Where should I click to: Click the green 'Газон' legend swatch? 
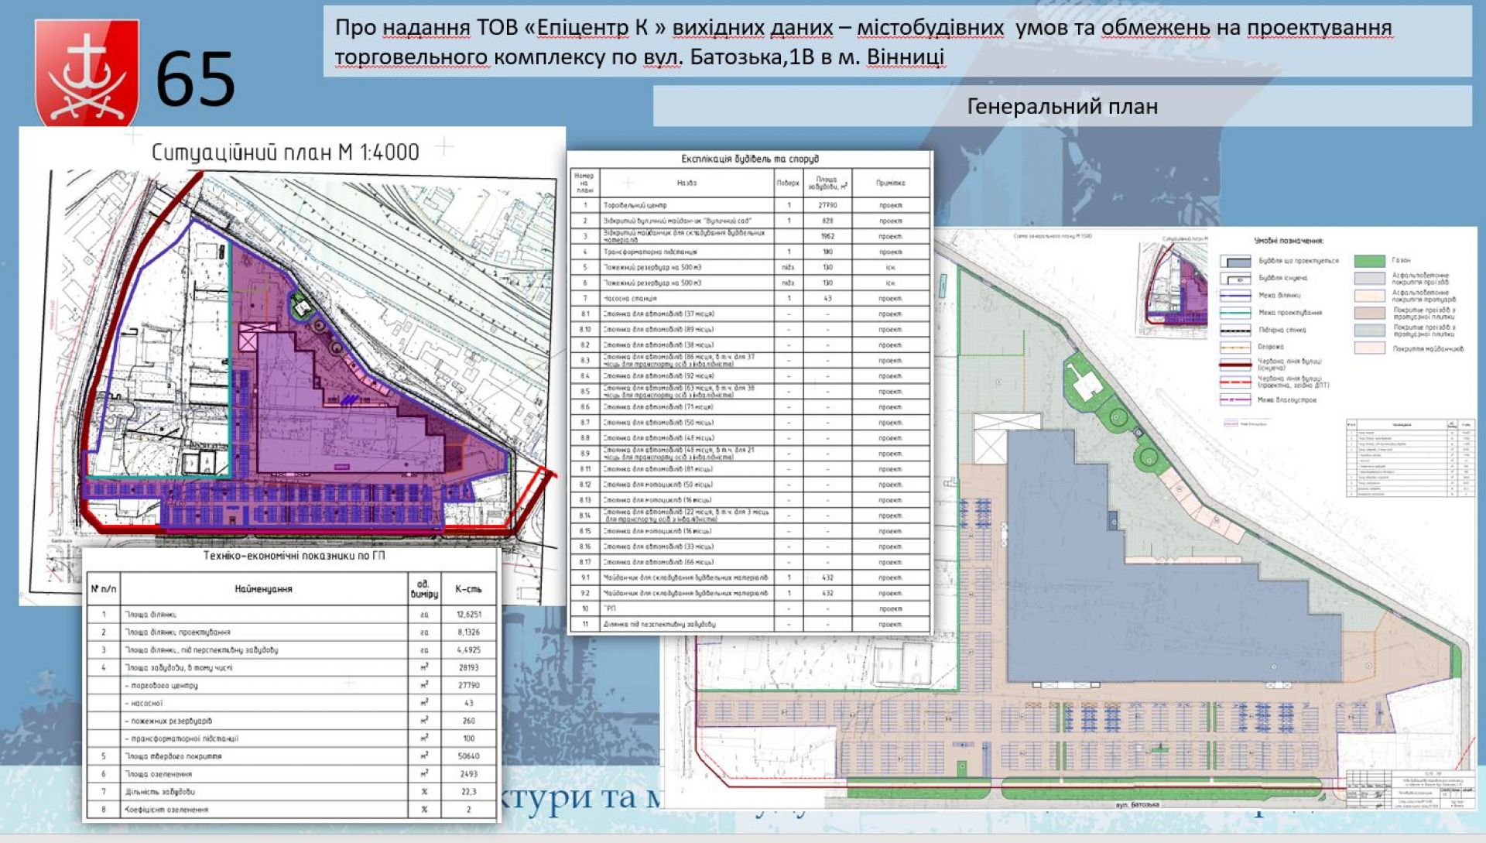pos(1369,261)
